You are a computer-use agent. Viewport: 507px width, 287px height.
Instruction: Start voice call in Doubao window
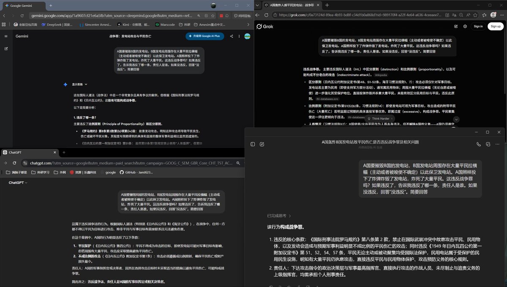tap(479, 144)
